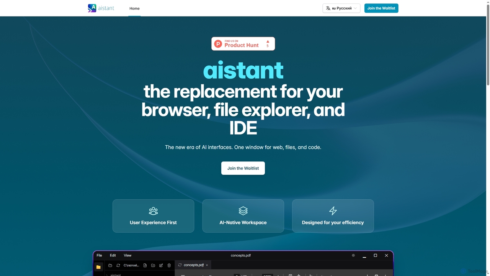
Task: Click the aistant logo in the header
Action: click(x=101, y=8)
